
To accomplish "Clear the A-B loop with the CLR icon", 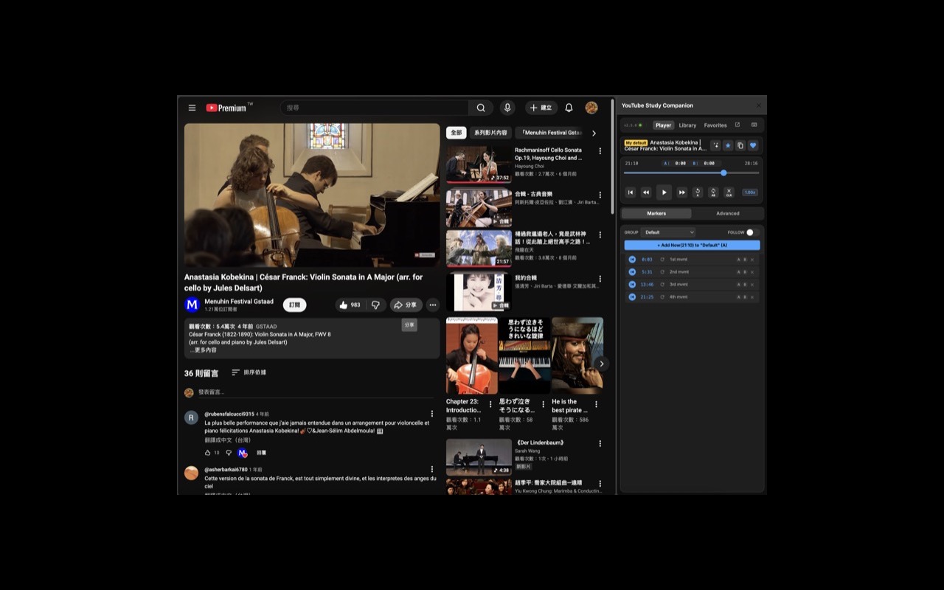I will (729, 192).
